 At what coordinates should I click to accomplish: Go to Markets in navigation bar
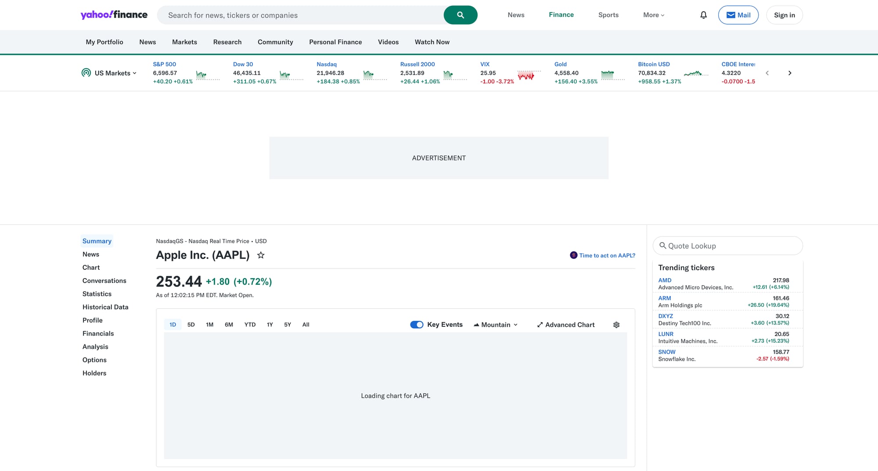(184, 42)
